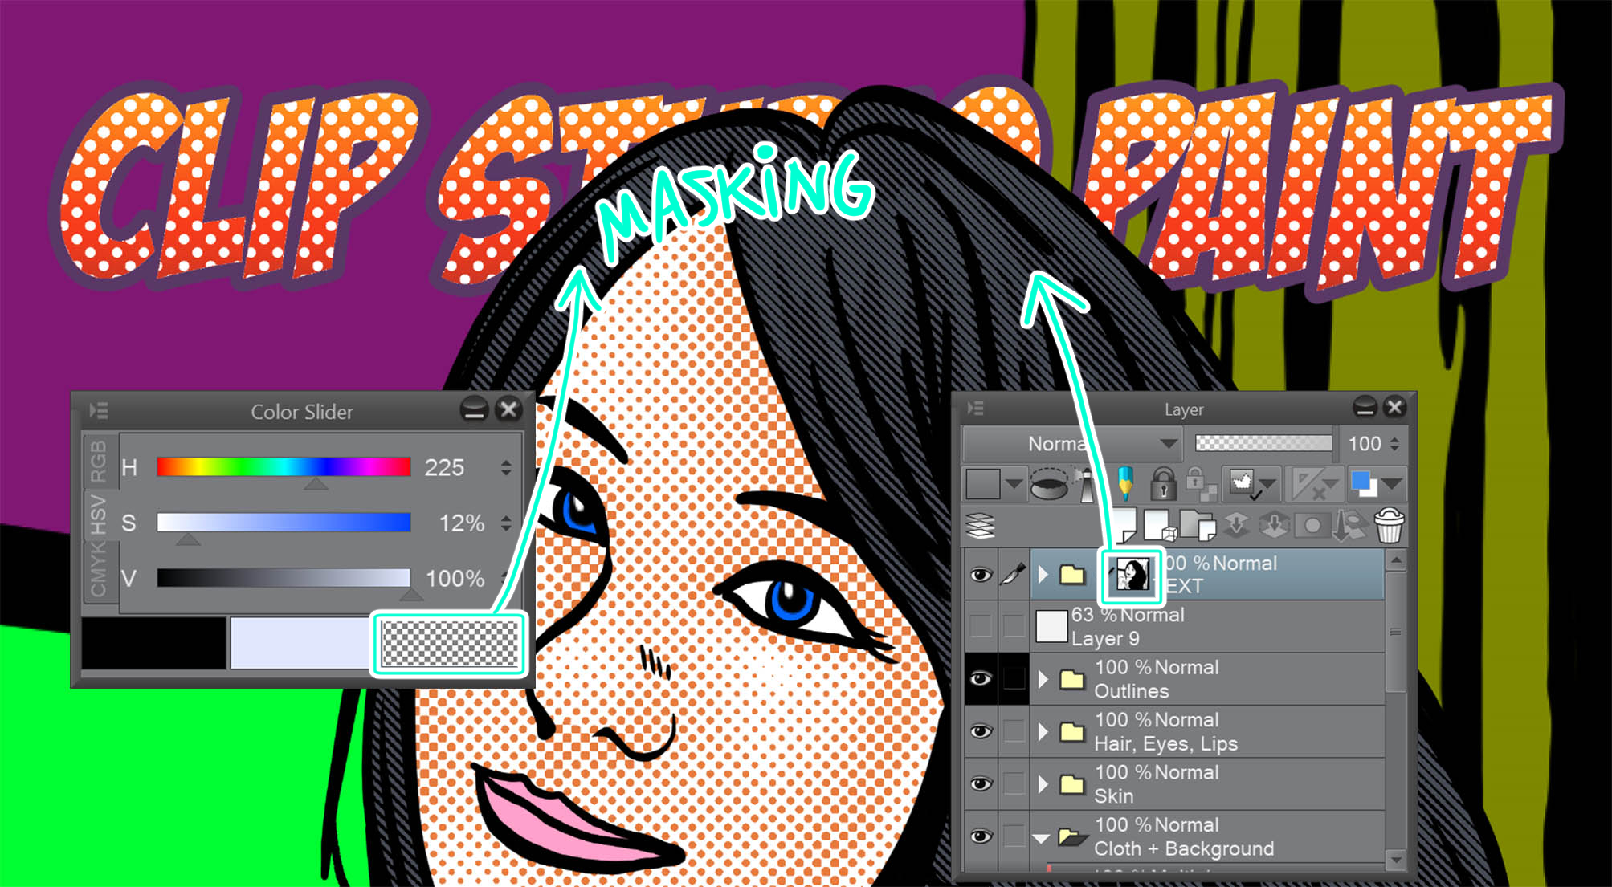The image size is (1612, 887).
Task: Expand the Hair, Eyes, Lips folder
Action: [x=1043, y=732]
